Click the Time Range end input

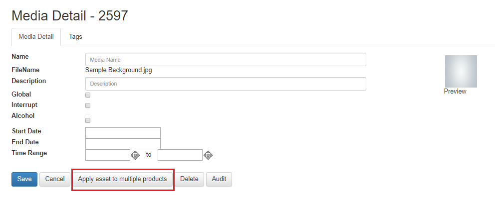pyautogui.click(x=180, y=155)
